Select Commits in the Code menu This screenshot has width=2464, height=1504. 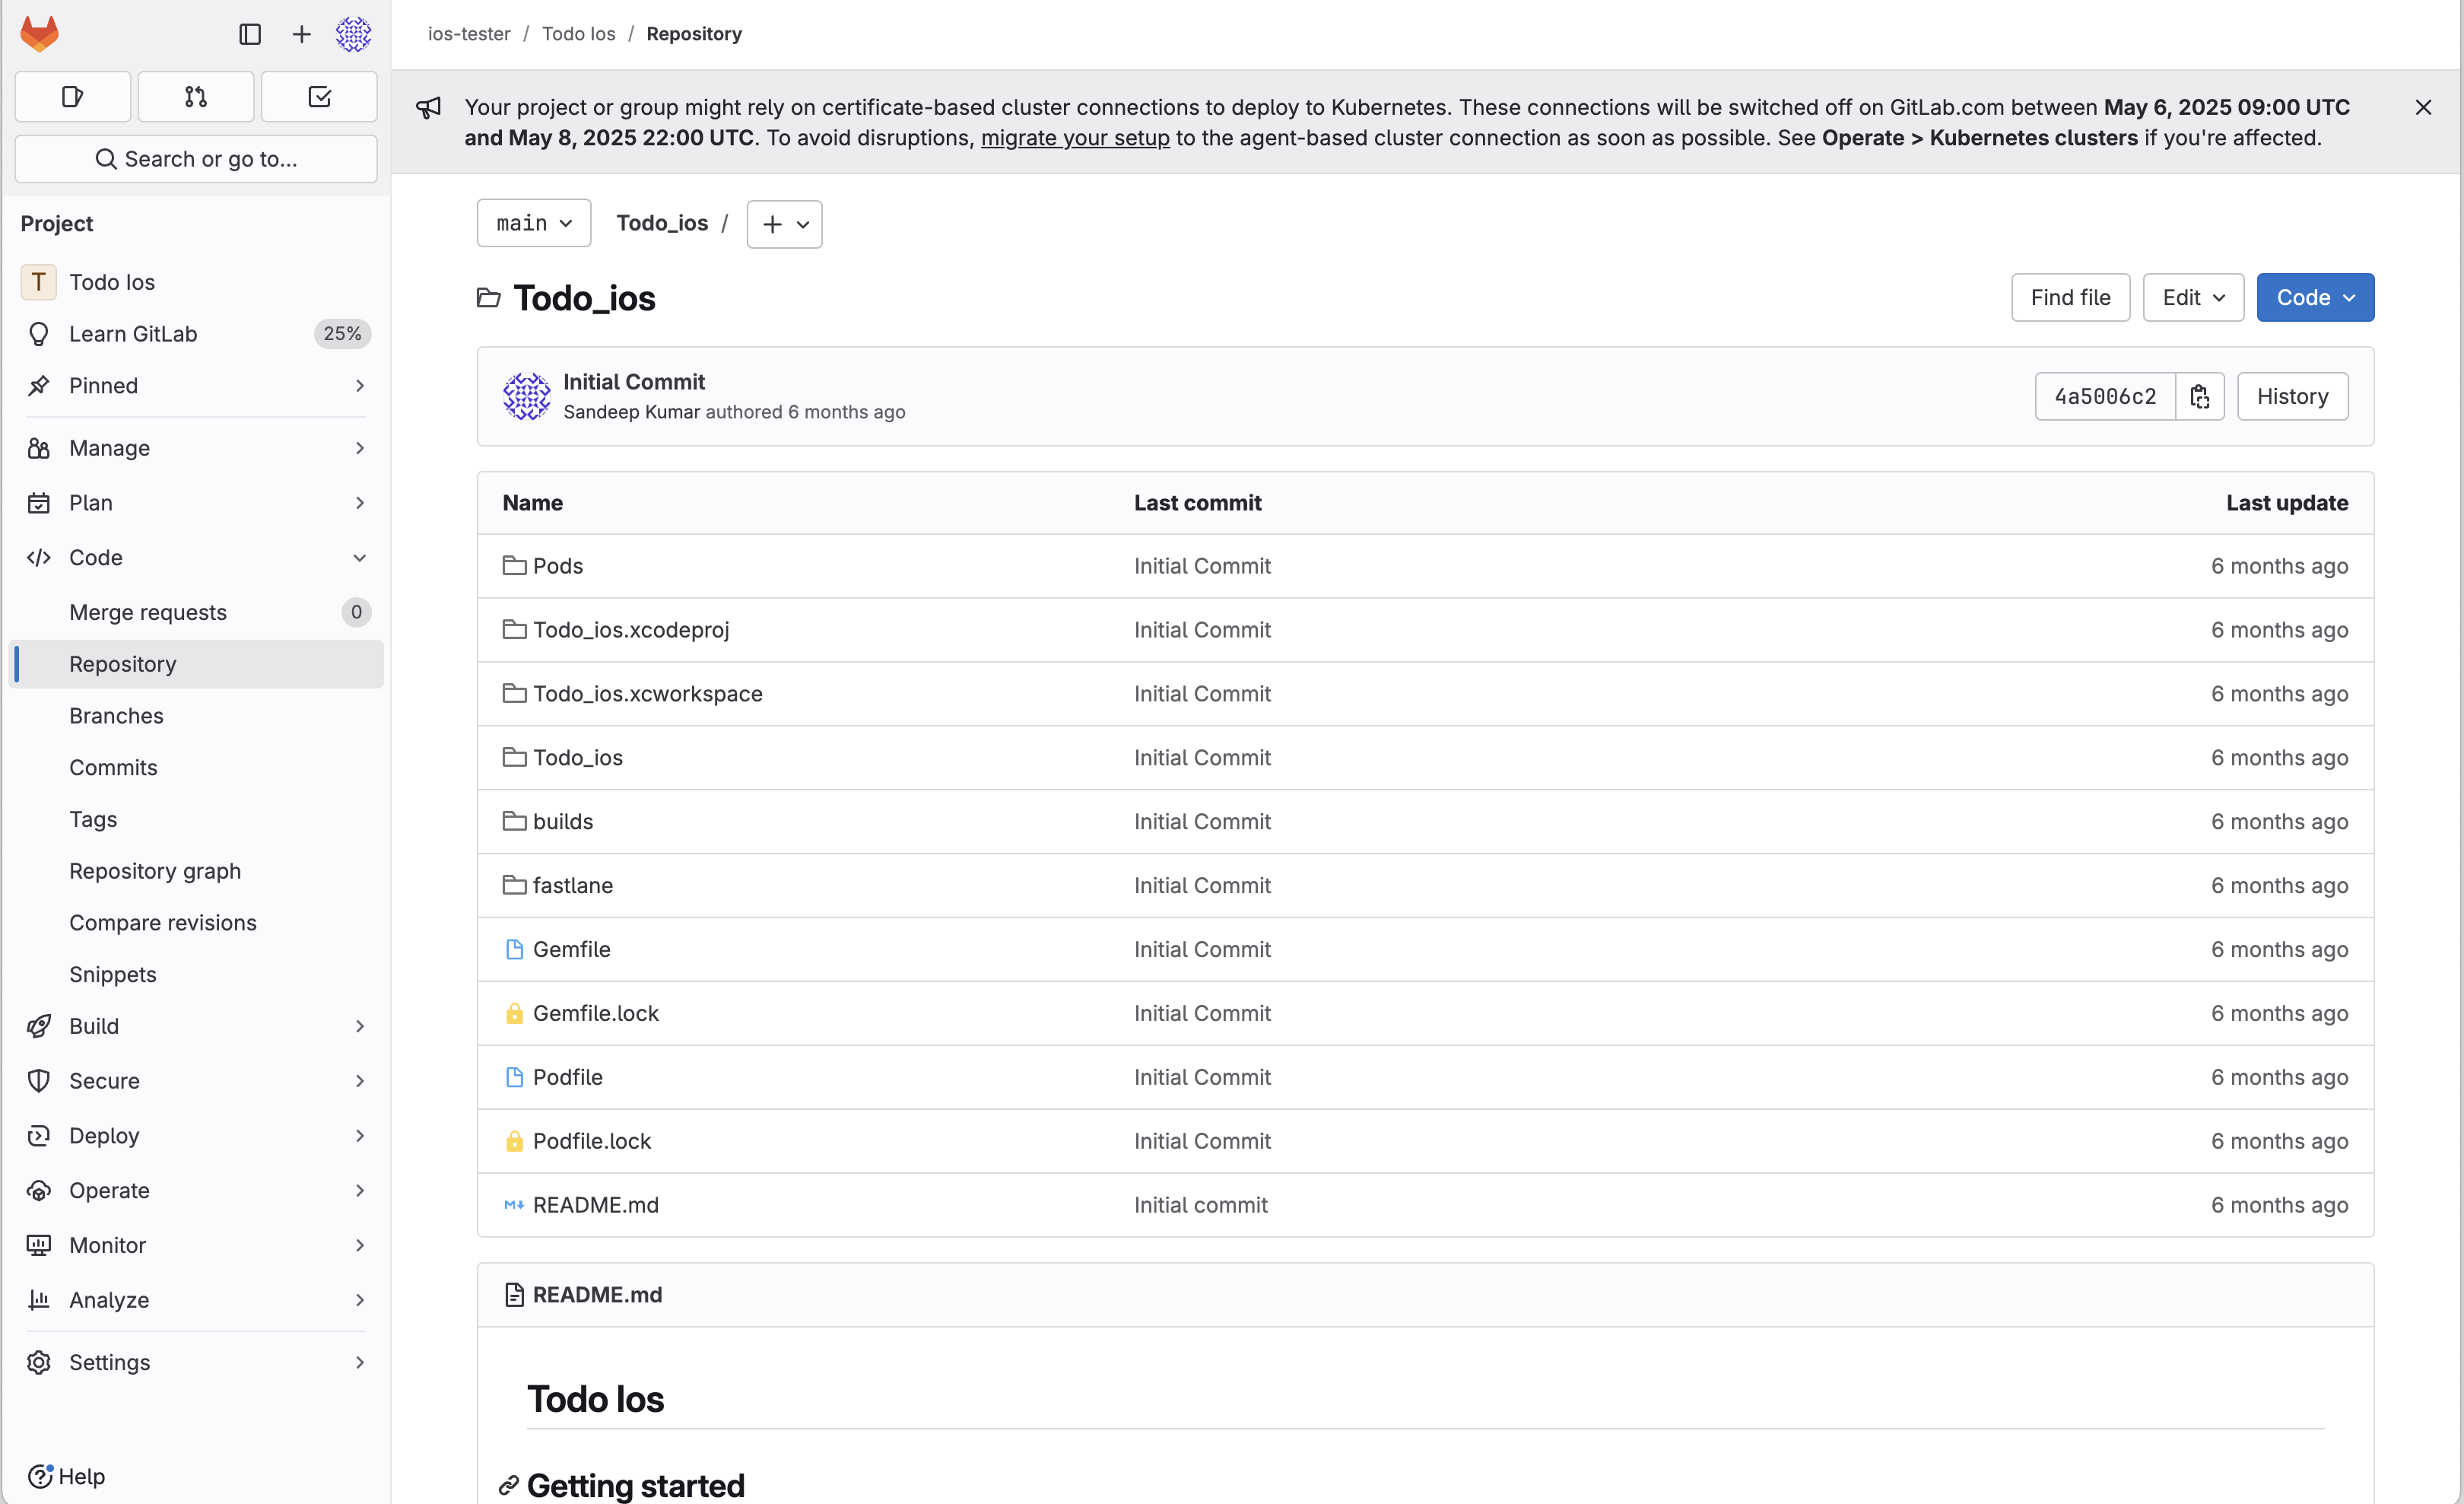196,768
